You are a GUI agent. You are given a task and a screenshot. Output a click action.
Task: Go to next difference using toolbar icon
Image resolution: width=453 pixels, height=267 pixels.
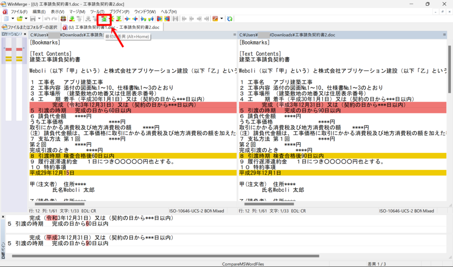(72, 19)
